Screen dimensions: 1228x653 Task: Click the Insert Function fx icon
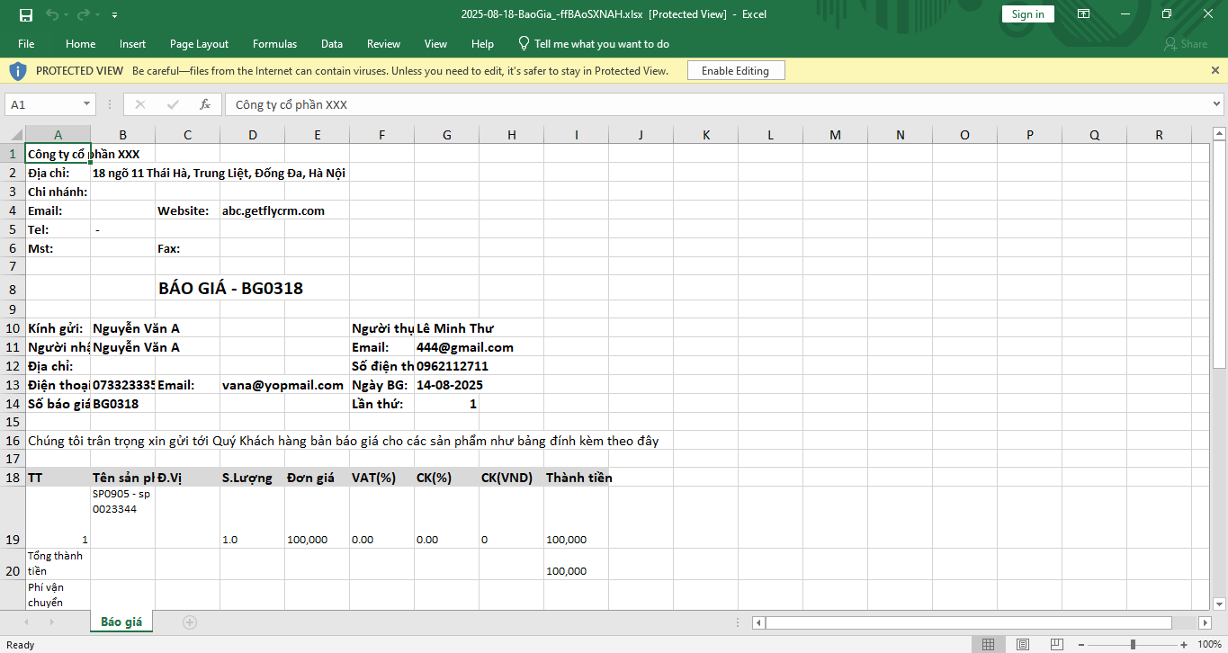[x=205, y=104]
